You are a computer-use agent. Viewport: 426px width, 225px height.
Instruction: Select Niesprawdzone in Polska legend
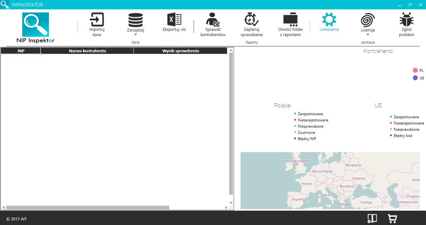[309, 126]
